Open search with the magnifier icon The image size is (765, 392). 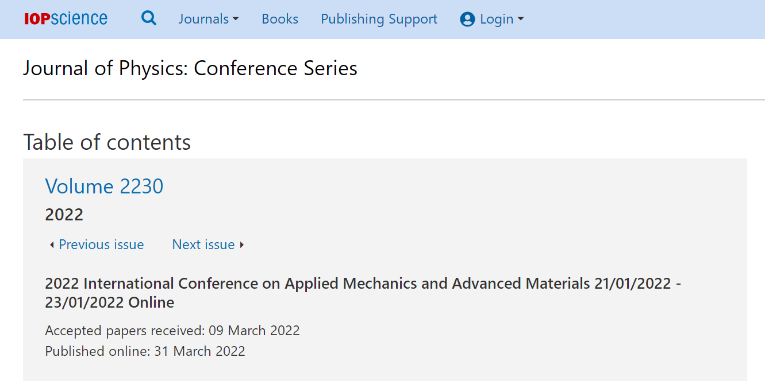(149, 18)
